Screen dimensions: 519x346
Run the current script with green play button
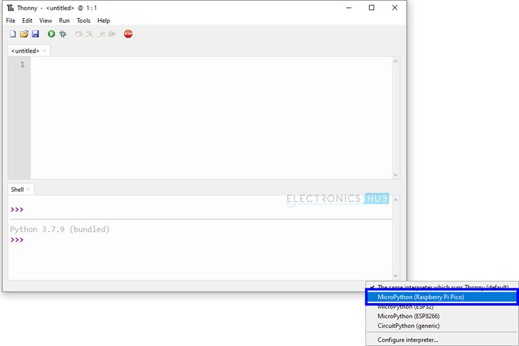pyautogui.click(x=51, y=34)
